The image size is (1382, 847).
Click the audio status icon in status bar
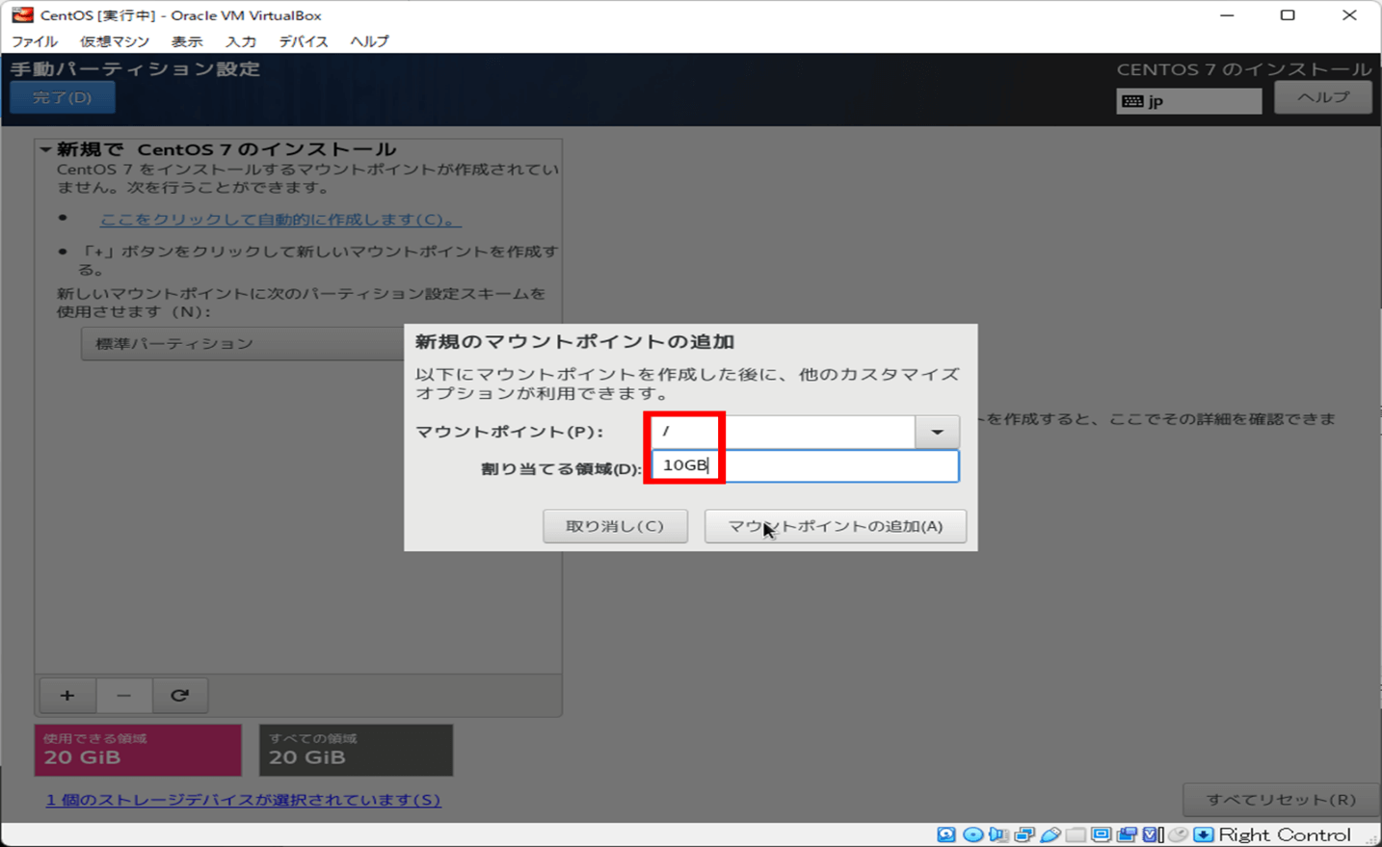pos(998,834)
